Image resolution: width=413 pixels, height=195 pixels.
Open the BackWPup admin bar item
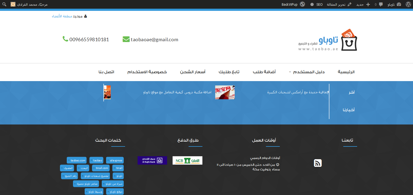[293, 4]
